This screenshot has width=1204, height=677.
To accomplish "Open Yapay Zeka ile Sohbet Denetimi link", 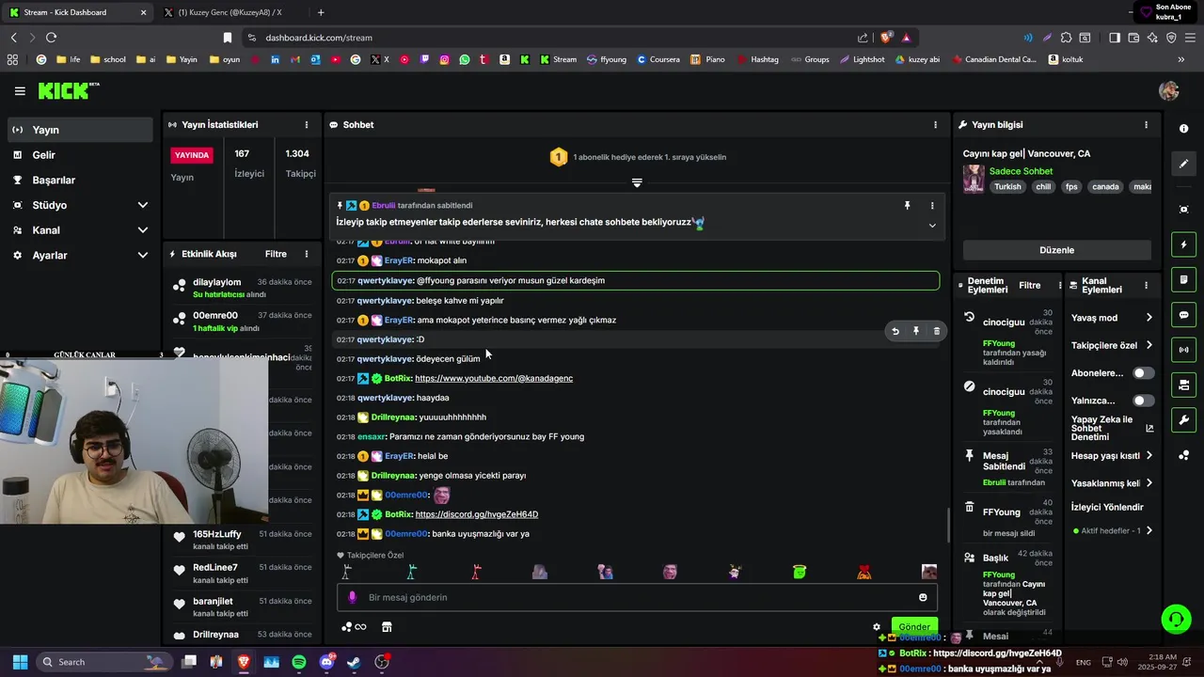I will pyautogui.click(x=1112, y=428).
